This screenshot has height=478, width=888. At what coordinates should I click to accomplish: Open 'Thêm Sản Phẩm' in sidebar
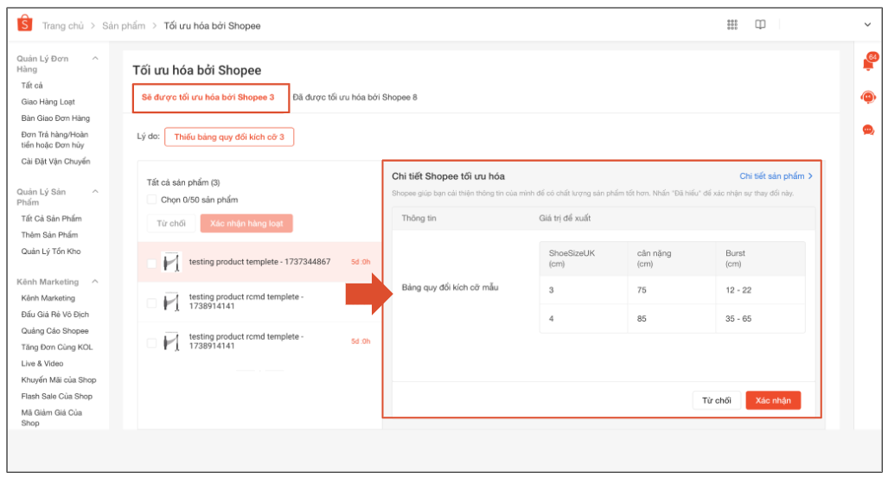coord(50,235)
